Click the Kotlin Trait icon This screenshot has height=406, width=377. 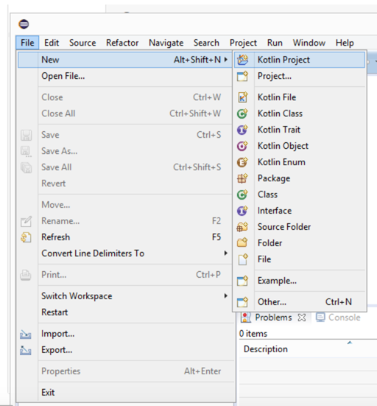(x=242, y=130)
